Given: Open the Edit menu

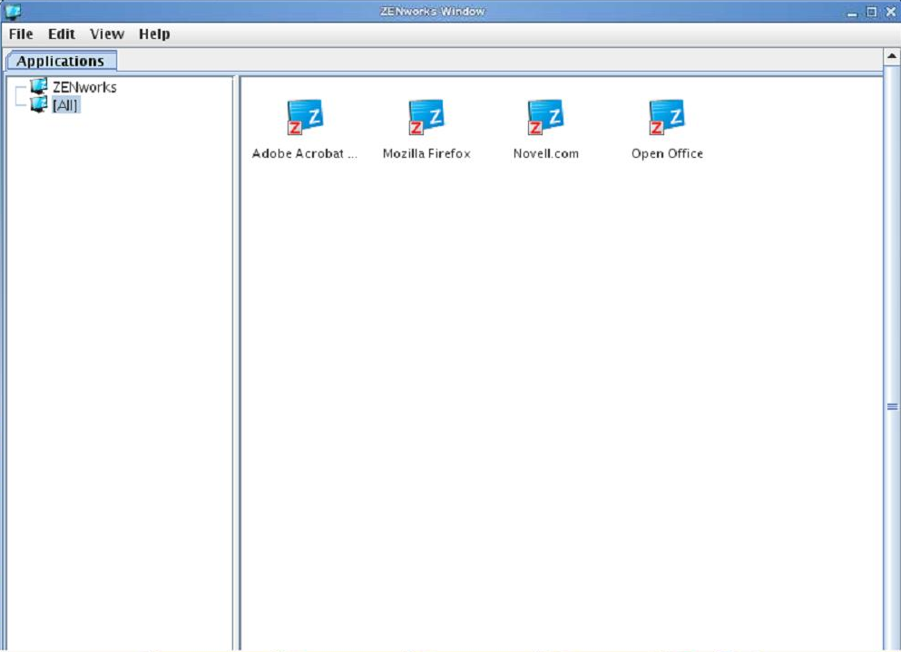Looking at the screenshot, I should [60, 34].
